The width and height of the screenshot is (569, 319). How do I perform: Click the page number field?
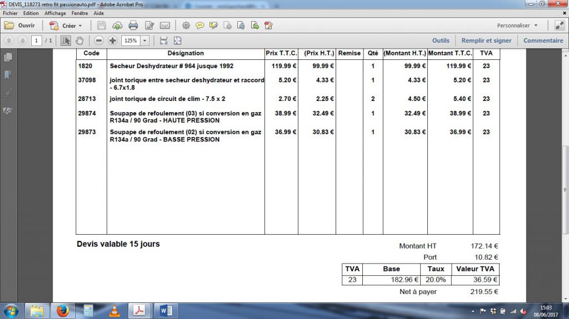36,40
